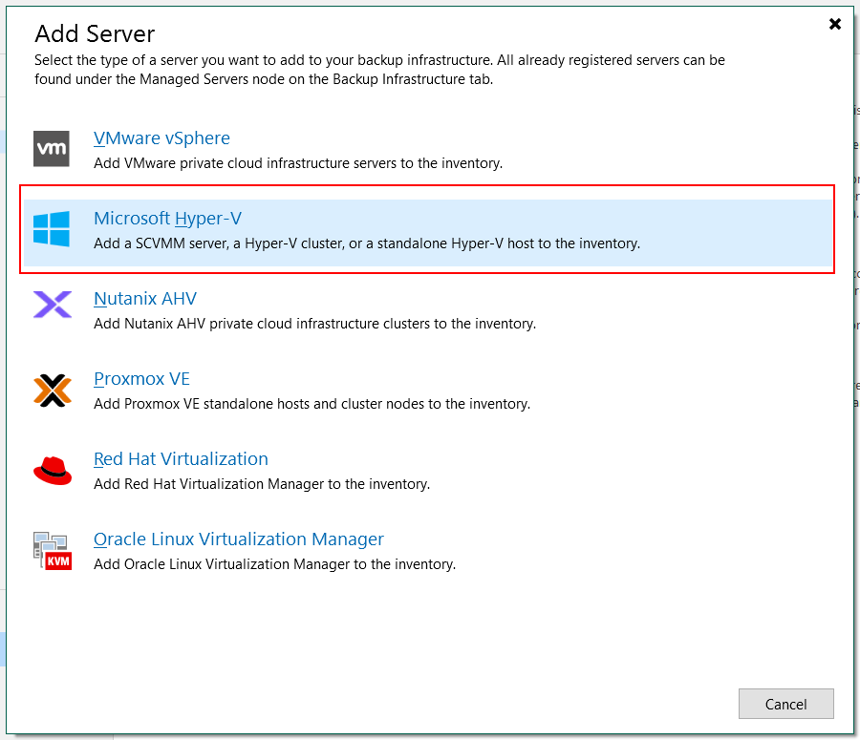Choose Microsoft Hyper-V server type
This screenshot has width=860, height=740.
[168, 218]
